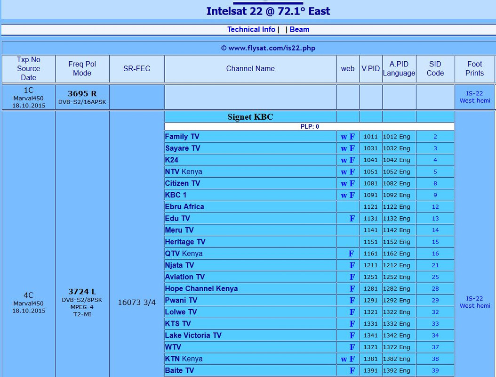This screenshot has width=496, height=377.
Task: Open the Lake Victoria TV link
Action: coord(193,336)
